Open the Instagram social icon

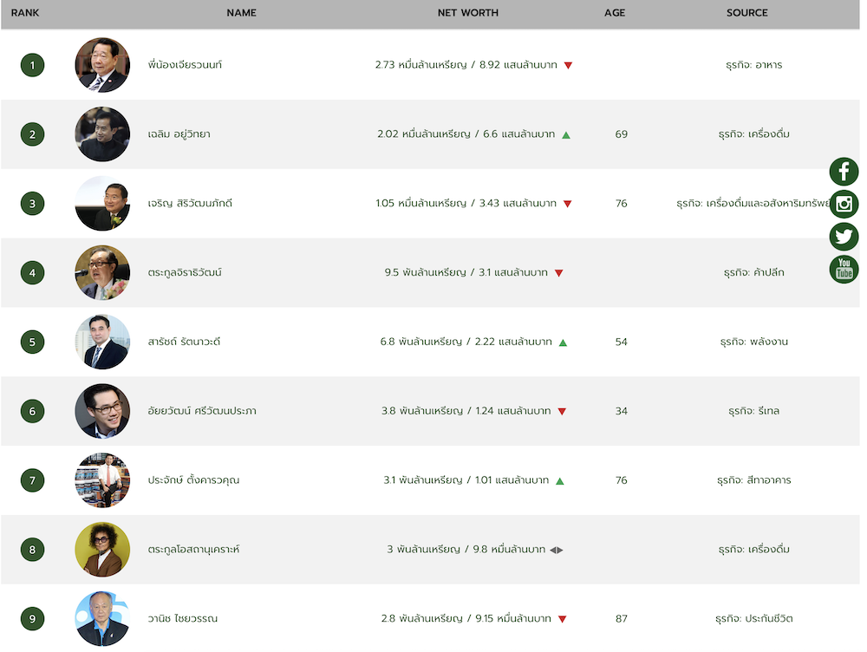tap(844, 205)
